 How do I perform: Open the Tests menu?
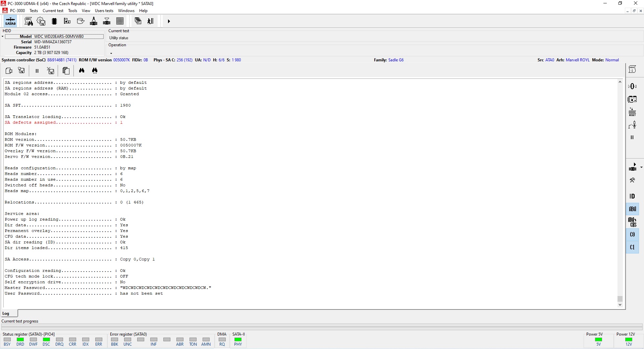34,11
